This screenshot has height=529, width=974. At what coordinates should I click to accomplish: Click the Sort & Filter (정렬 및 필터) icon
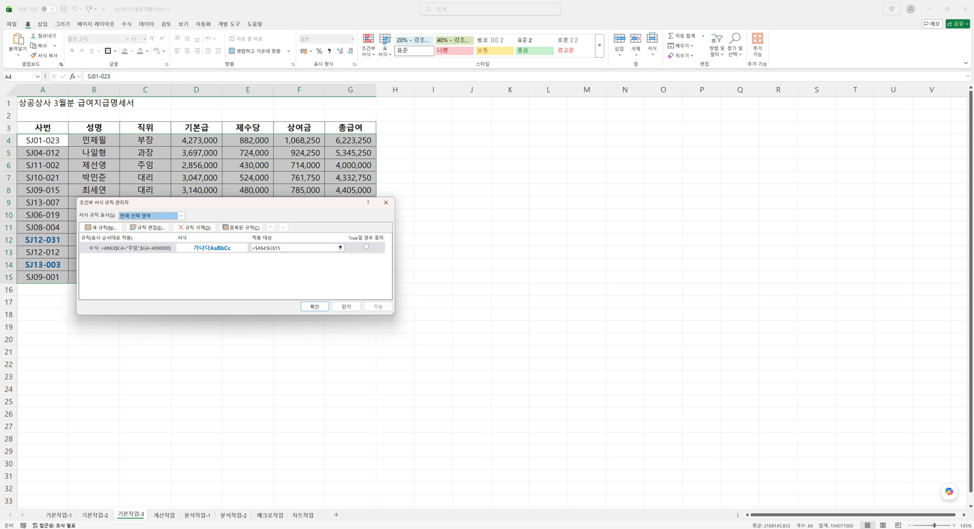click(717, 39)
